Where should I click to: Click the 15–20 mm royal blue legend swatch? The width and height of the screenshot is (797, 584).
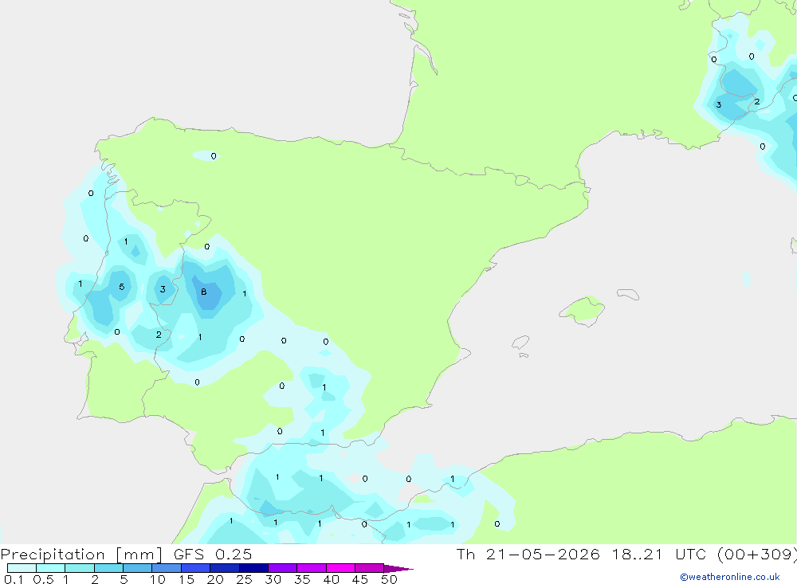[195, 568]
